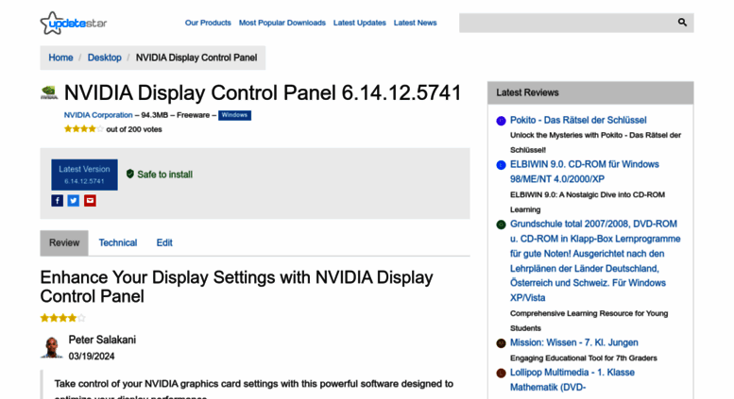Click Peter Salakani's avatar photo
The height and width of the screenshot is (399, 734).
[x=52, y=347]
